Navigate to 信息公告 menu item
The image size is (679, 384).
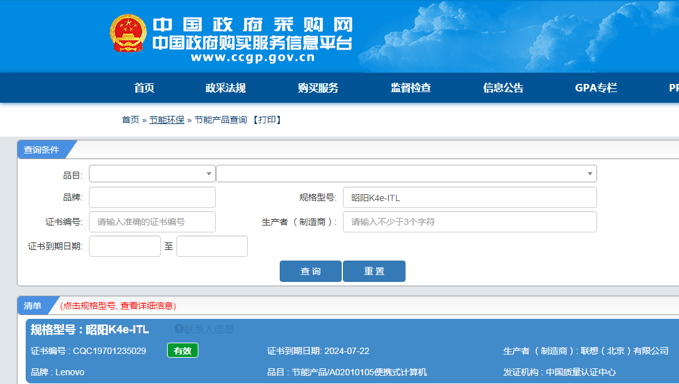click(503, 88)
